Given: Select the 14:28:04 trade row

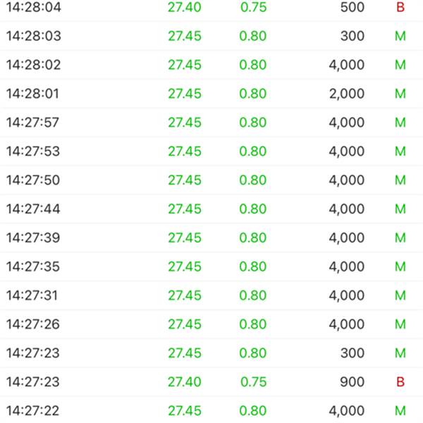Looking at the screenshot, I should point(211,8).
